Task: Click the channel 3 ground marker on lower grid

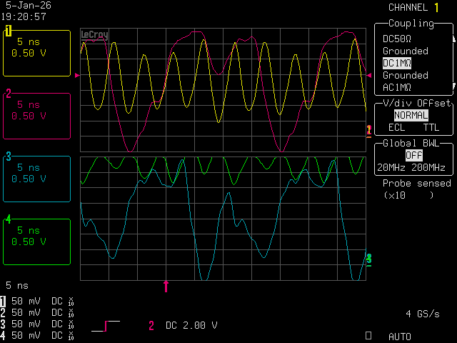Action: [x=368, y=259]
